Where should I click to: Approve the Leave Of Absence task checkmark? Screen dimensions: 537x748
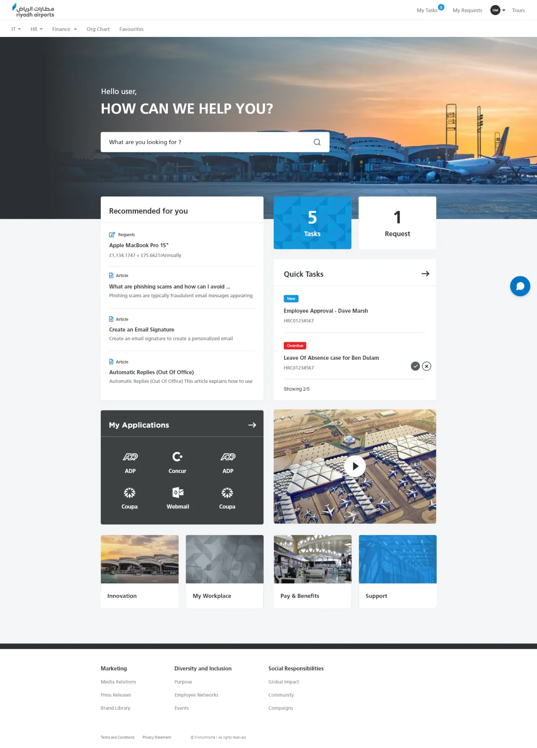click(415, 366)
